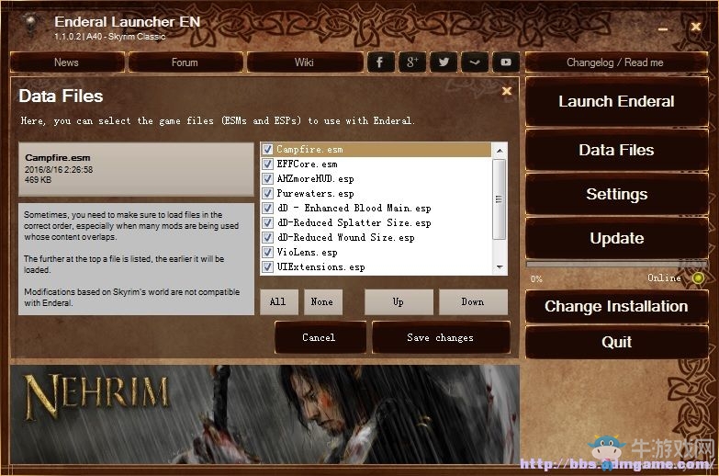This screenshot has width=719, height=476.
Task: Disable dD - Enhanced Blood Main.esp checkbox
Action: point(267,208)
